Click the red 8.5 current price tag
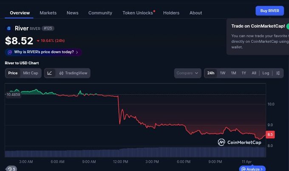 (270, 135)
